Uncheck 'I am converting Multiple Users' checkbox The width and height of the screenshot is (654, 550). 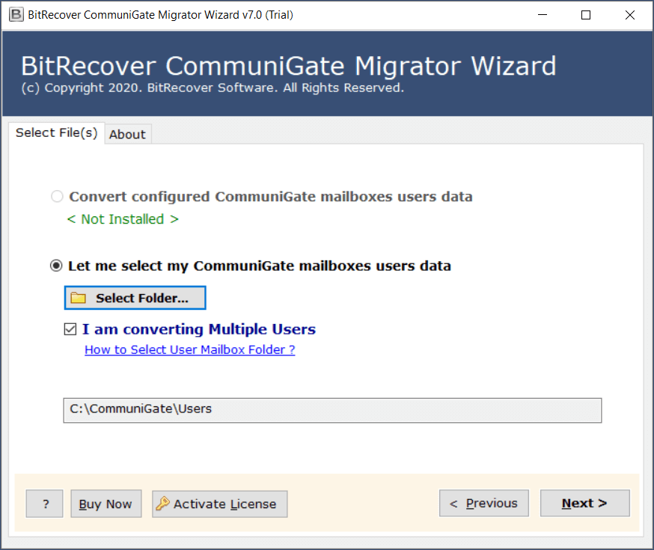70,329
